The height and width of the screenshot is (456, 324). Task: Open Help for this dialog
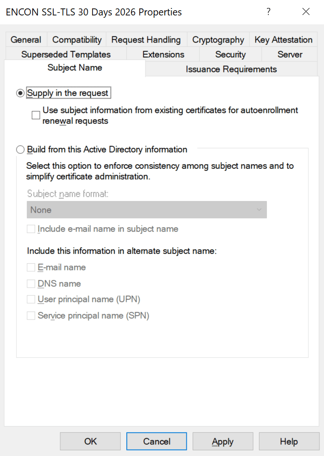point(289,441)
